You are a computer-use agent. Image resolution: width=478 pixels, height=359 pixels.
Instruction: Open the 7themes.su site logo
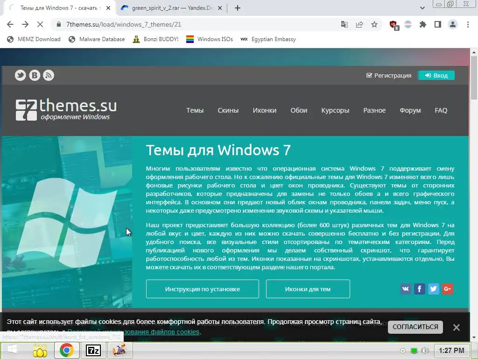coord(66,109)
